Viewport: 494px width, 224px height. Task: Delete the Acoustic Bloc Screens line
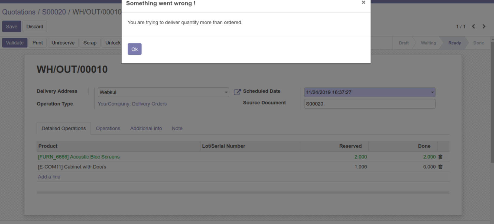click(440, 157)
